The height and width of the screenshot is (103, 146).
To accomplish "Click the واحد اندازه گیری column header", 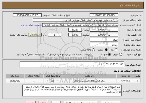I will (x=53, y=76).
